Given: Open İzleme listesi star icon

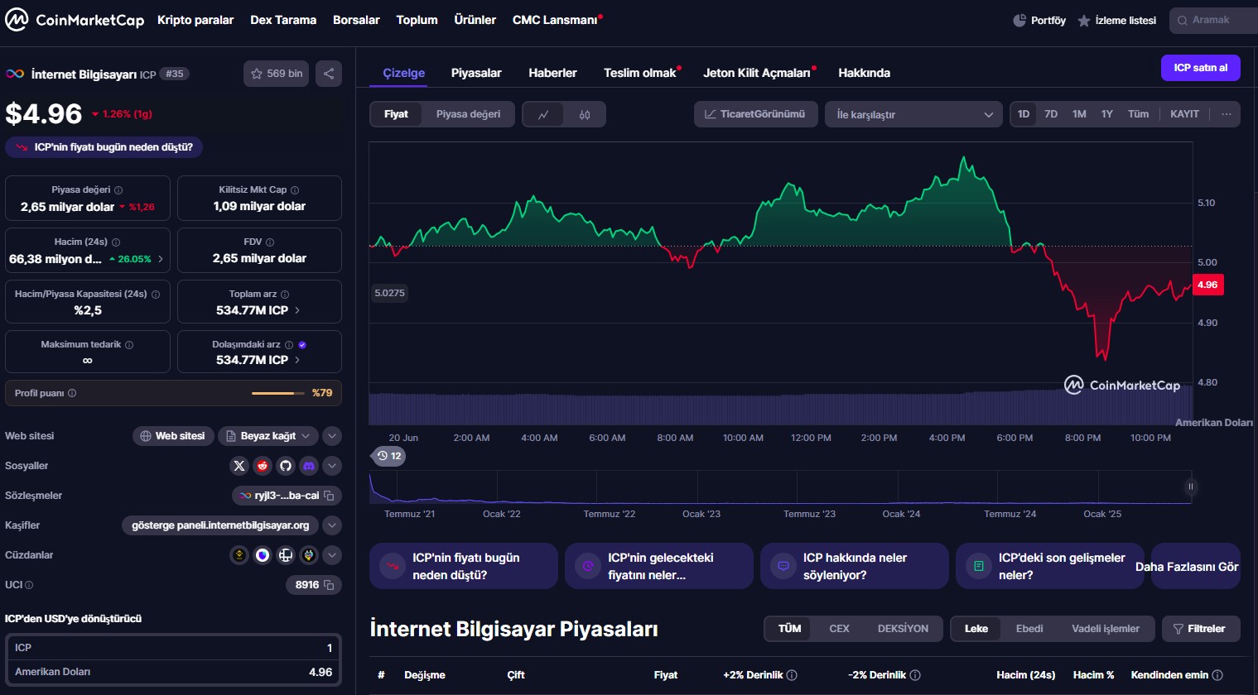Looking at the screenshot, I should (x=1083, y=20).
